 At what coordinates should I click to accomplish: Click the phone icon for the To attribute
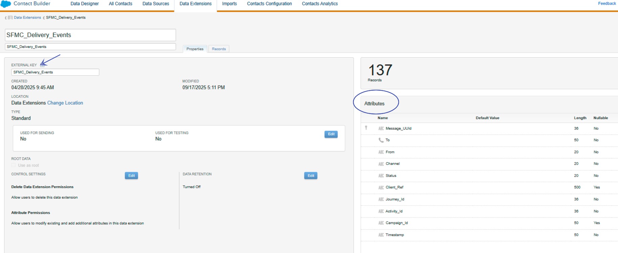click(x=381, y=140)
